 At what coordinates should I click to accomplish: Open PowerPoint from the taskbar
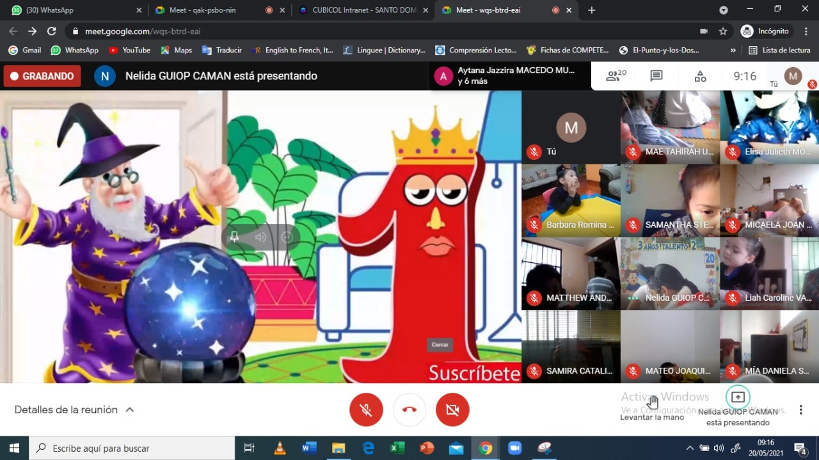[427, 448]
